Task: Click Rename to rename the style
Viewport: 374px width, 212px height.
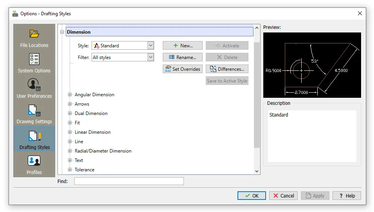Action: click(183, 57)
